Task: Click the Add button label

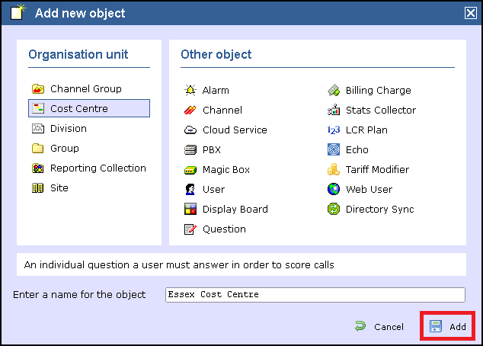Action: [x=458, y=327]
